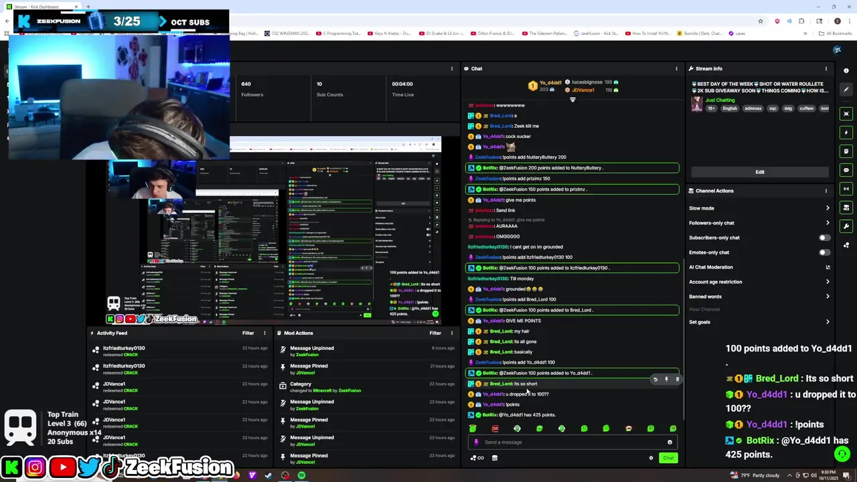Image resolution: width=857 pixels, height=482 pixels.
Task: Open AI Chat Moderation external link icon
Action: pos(828,267)
